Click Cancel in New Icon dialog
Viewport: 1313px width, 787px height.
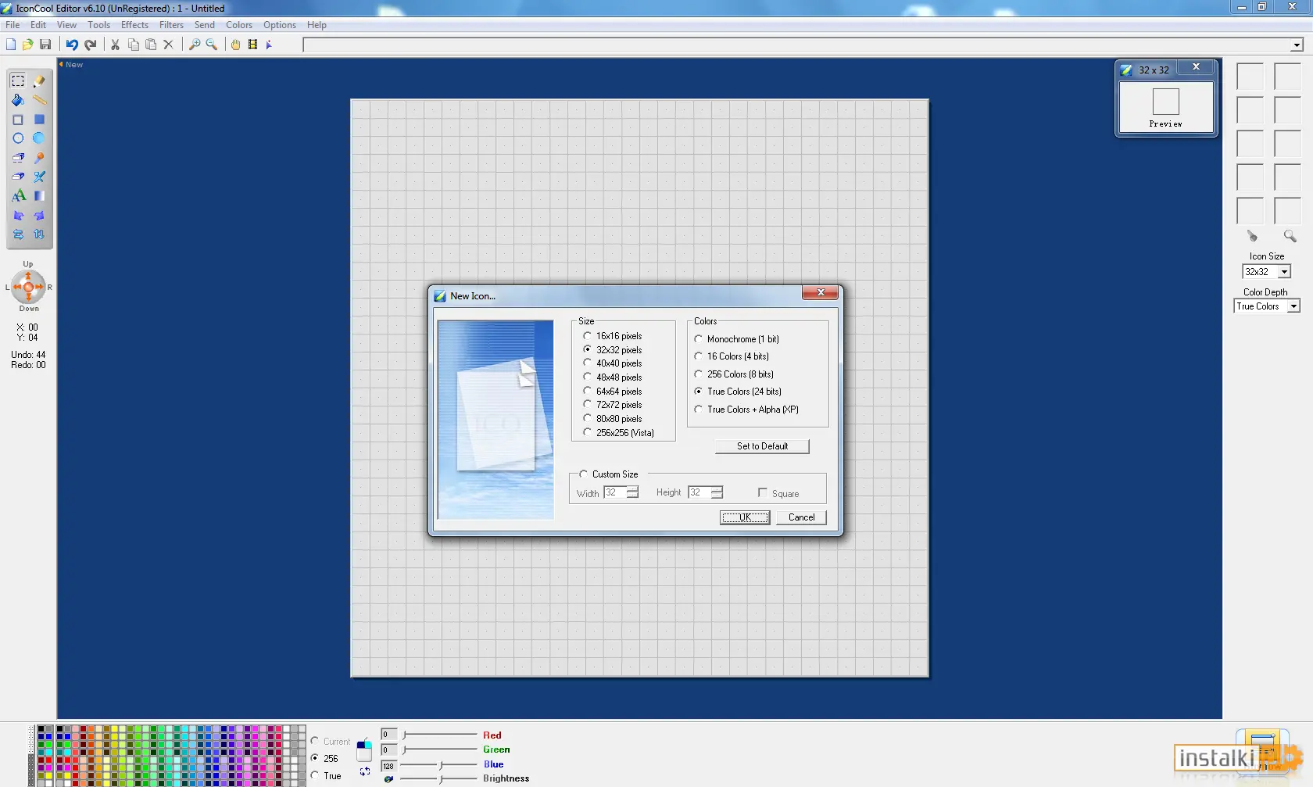click(801, 517)
